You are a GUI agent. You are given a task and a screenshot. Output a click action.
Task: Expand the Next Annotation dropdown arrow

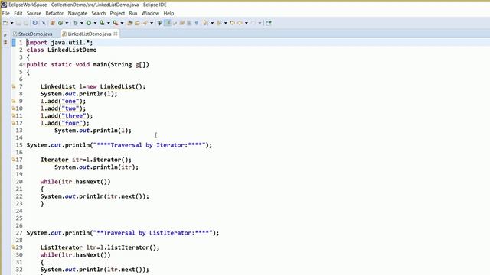coord(212,23)
